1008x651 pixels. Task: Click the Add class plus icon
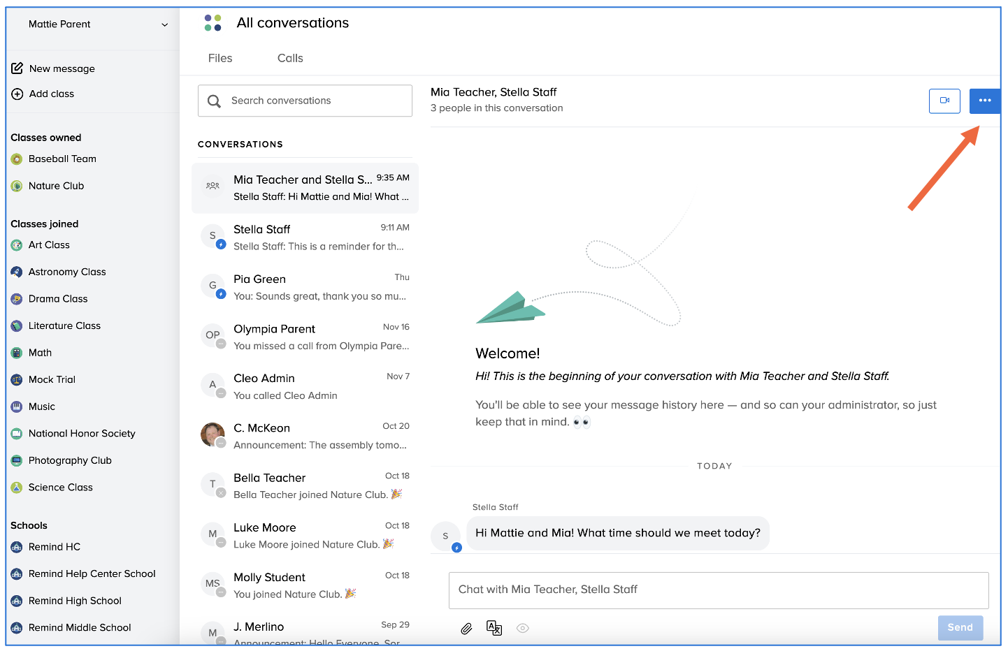[x=17, y=94]
